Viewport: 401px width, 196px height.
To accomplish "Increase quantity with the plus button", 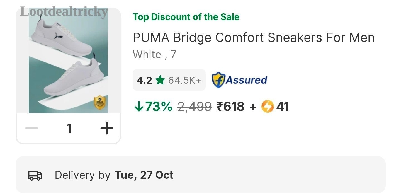I will pos(107,129).
